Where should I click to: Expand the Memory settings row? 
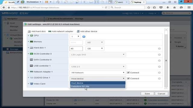[28, 42]
